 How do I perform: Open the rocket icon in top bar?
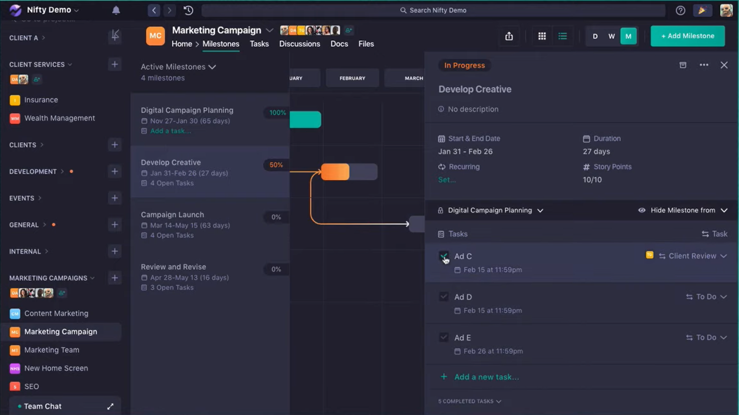click(x=703, y=10)
